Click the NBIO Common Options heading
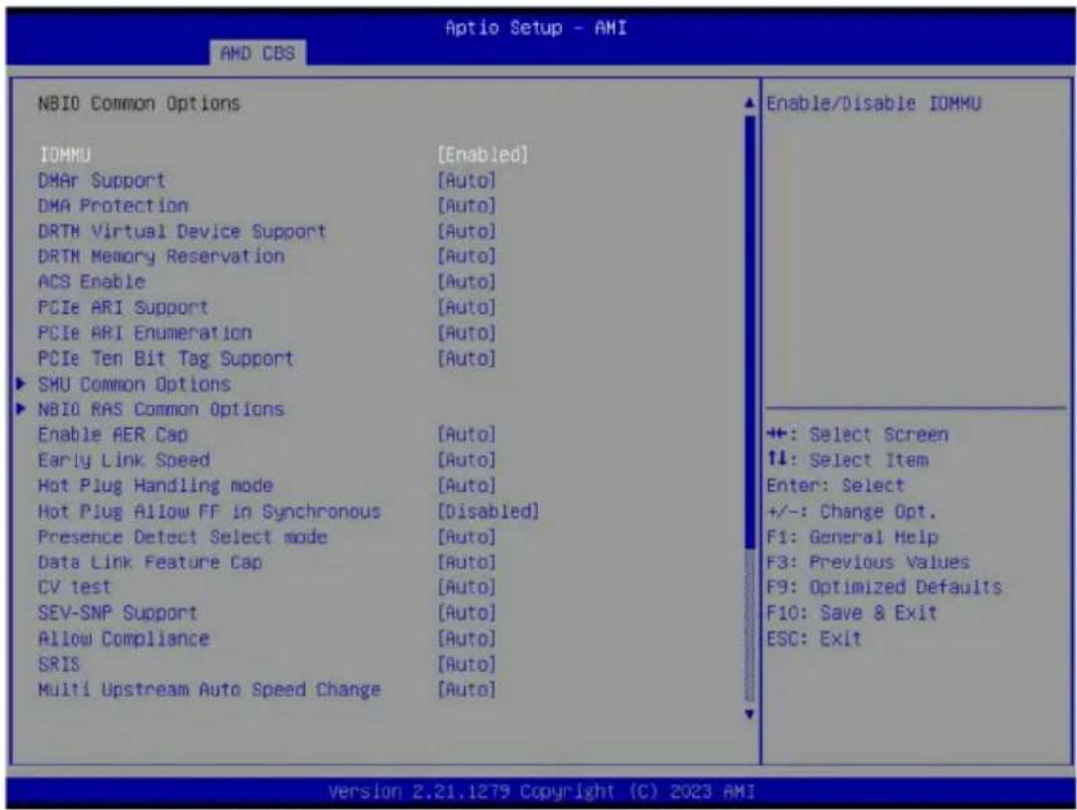This screenshot has height=810, width=1077. tap(139, 103)
